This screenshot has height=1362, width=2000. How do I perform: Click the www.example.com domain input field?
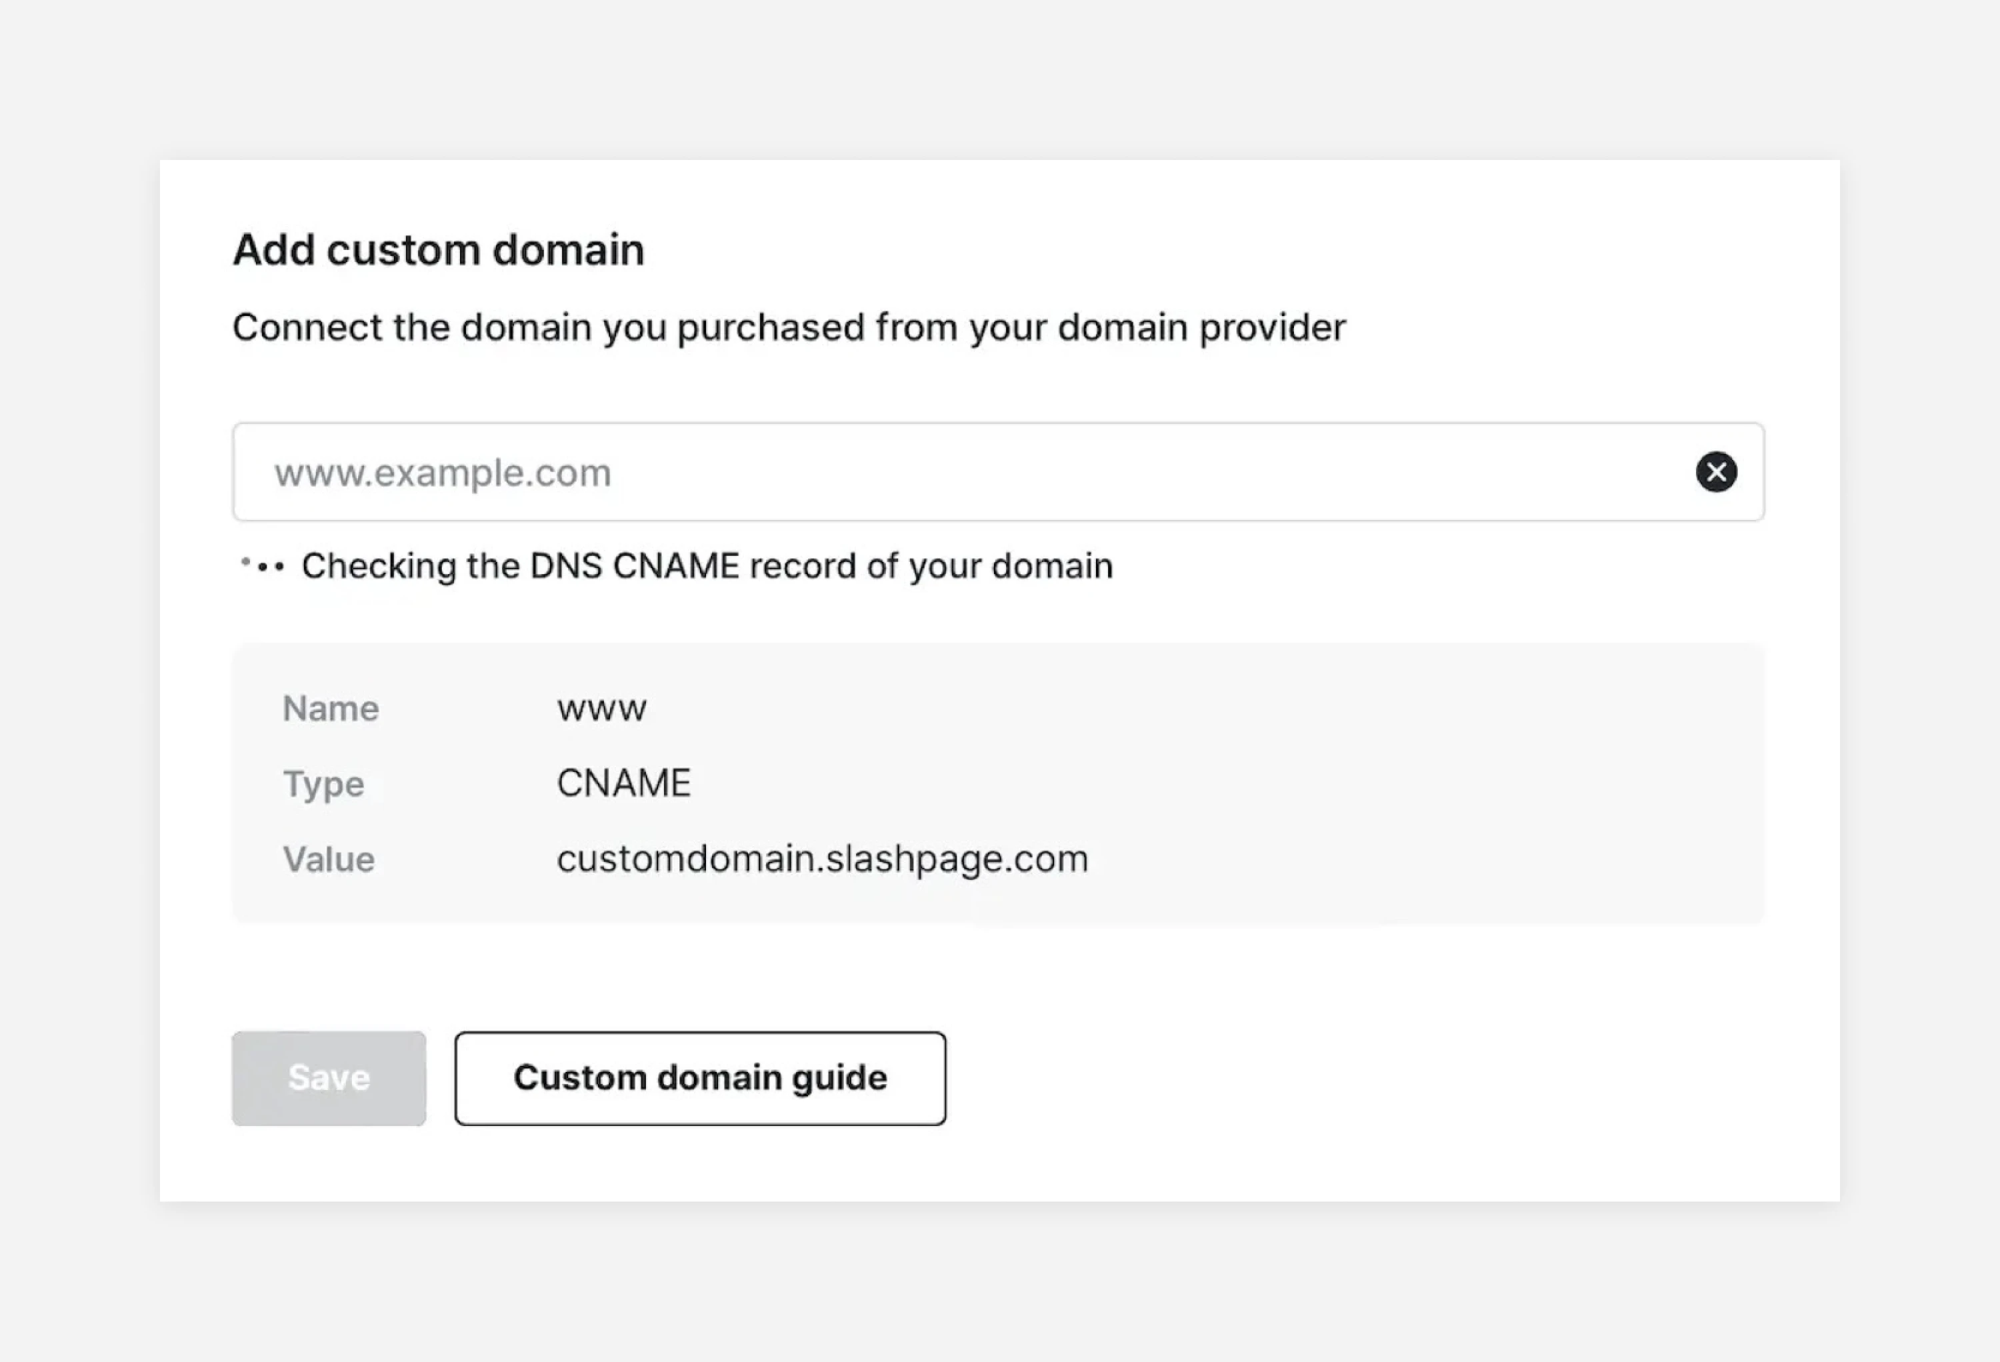pos(998,471)
